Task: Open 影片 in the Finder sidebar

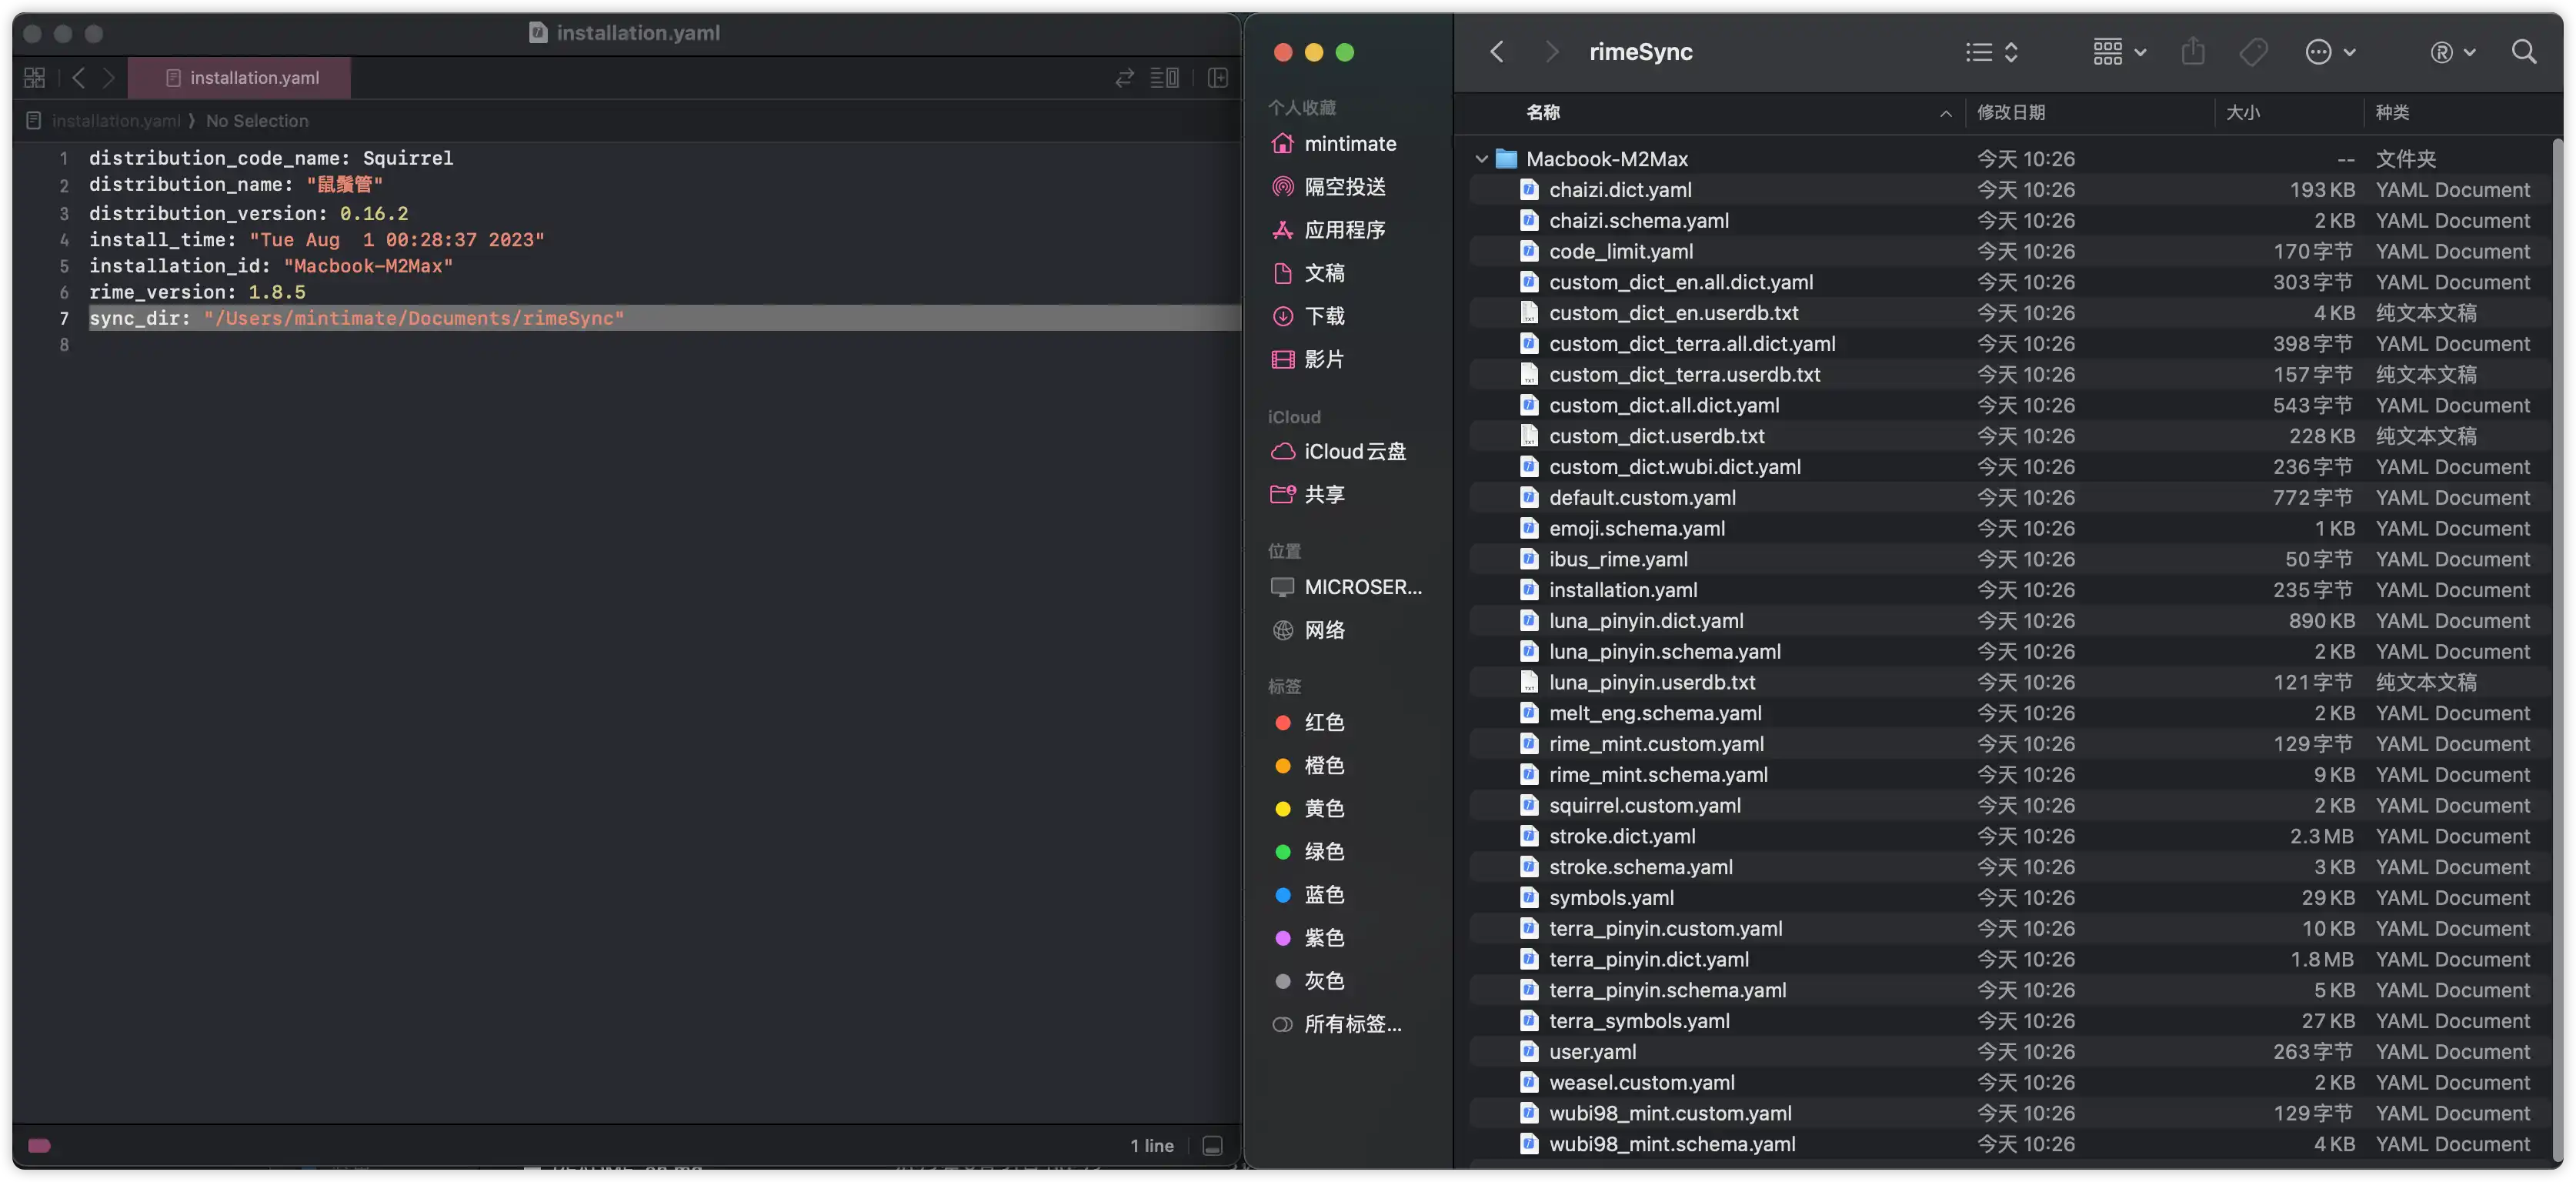Action: pyautogui.click(x=1308, y=359)
